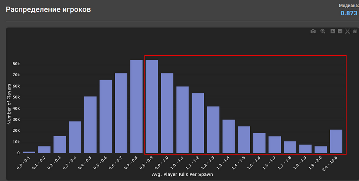
Task: Click the 0.5 - 0.6 bar
Action: point(106,117)
